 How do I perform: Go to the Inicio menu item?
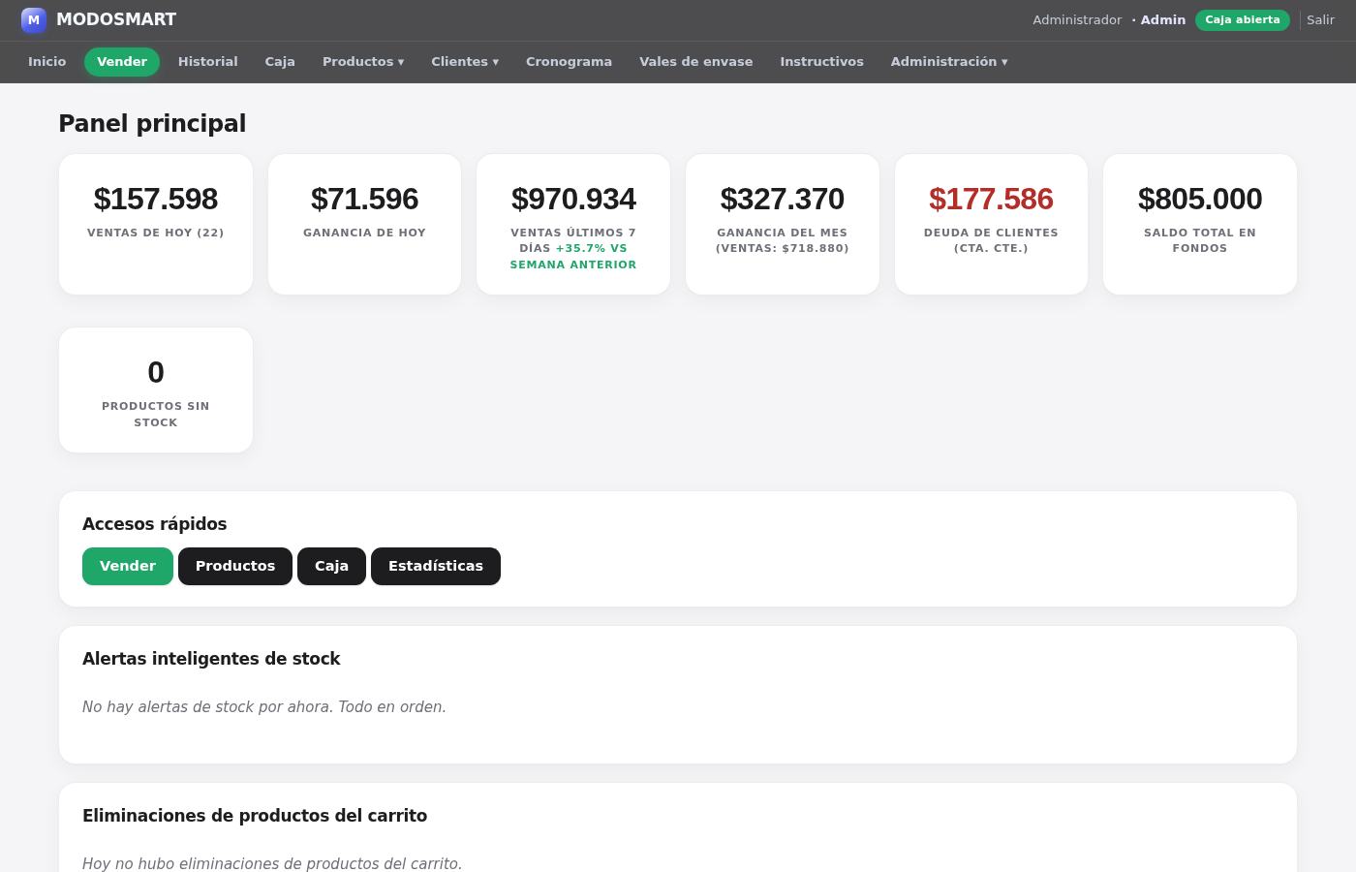[47, 62]
